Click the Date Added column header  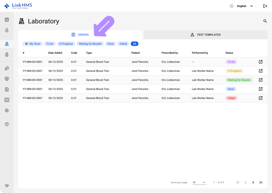[55, 53]
